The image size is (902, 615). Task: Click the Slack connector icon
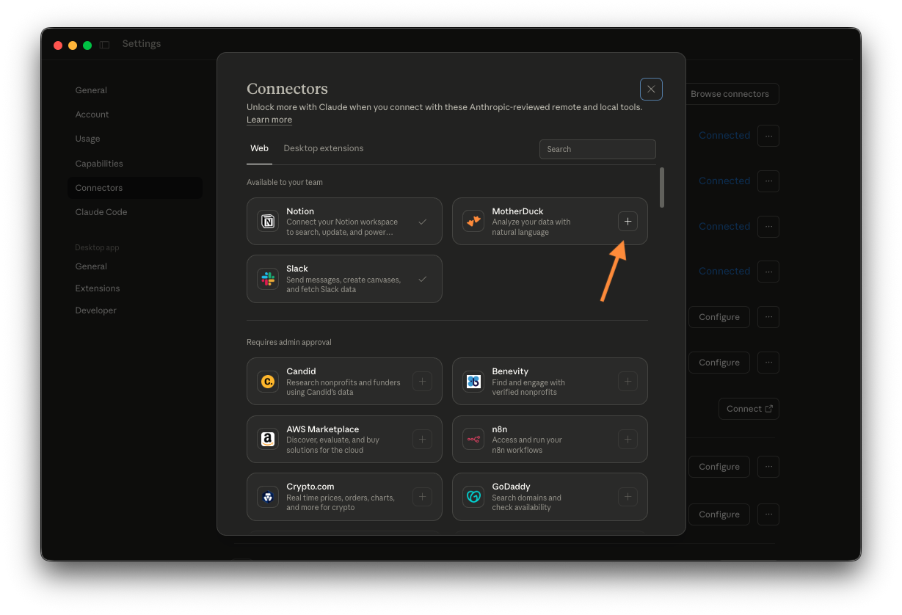click(267, 279)
